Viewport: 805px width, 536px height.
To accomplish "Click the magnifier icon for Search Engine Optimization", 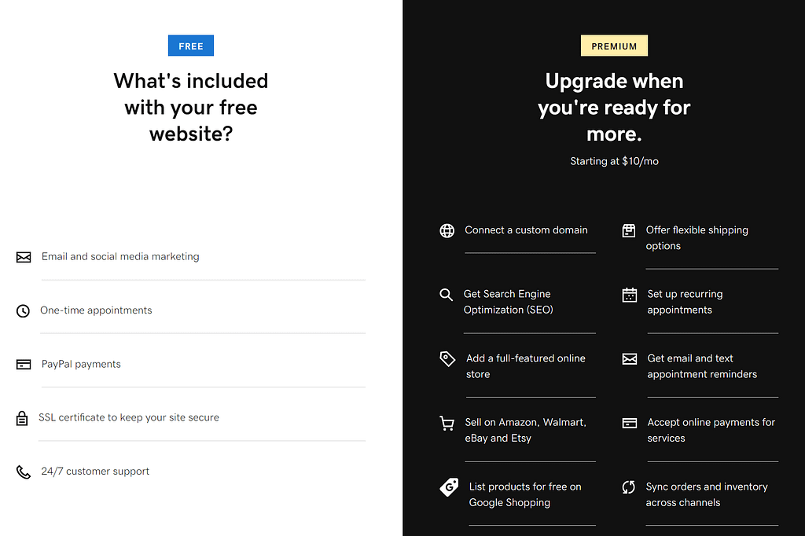I will (x=447, y=295).
